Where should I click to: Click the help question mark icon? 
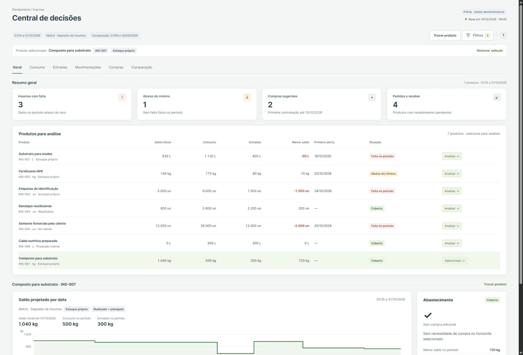tap(503, 35)
